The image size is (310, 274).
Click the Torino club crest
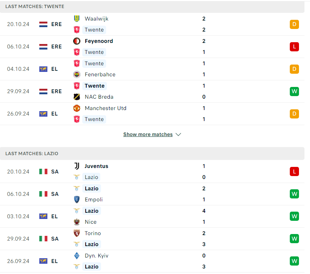click(x=77, y=233)
